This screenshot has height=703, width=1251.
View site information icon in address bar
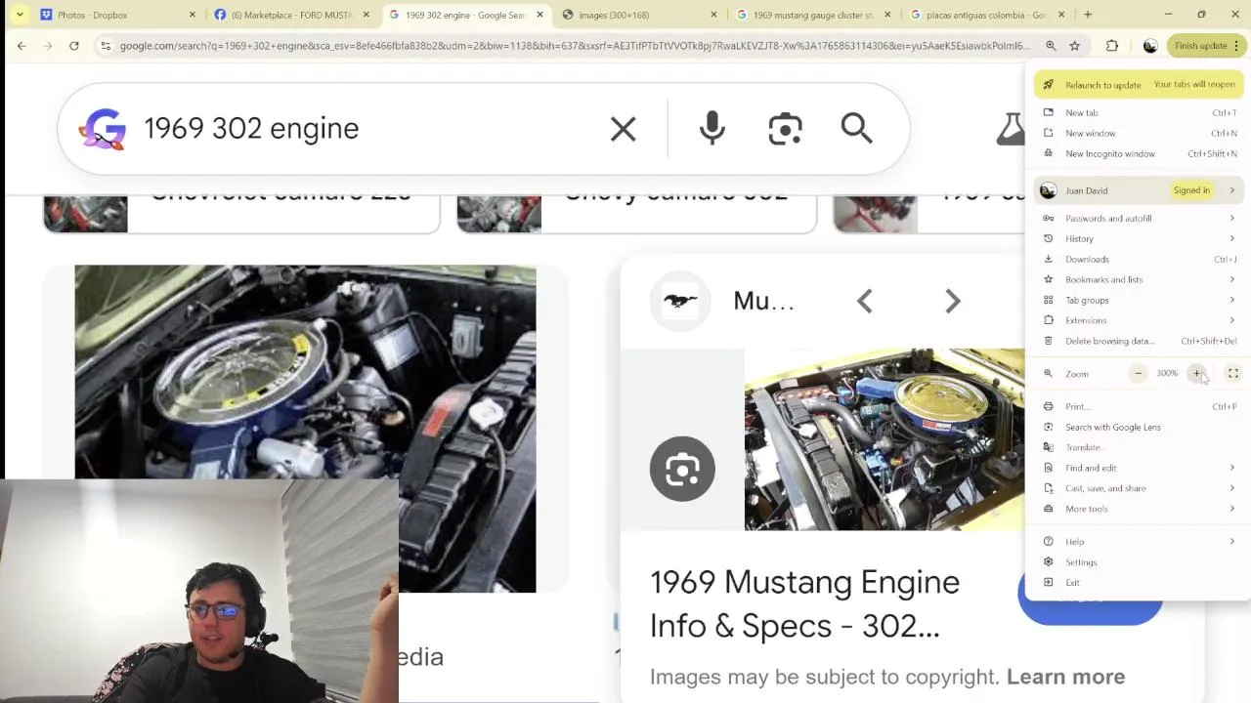coord(106,46)
